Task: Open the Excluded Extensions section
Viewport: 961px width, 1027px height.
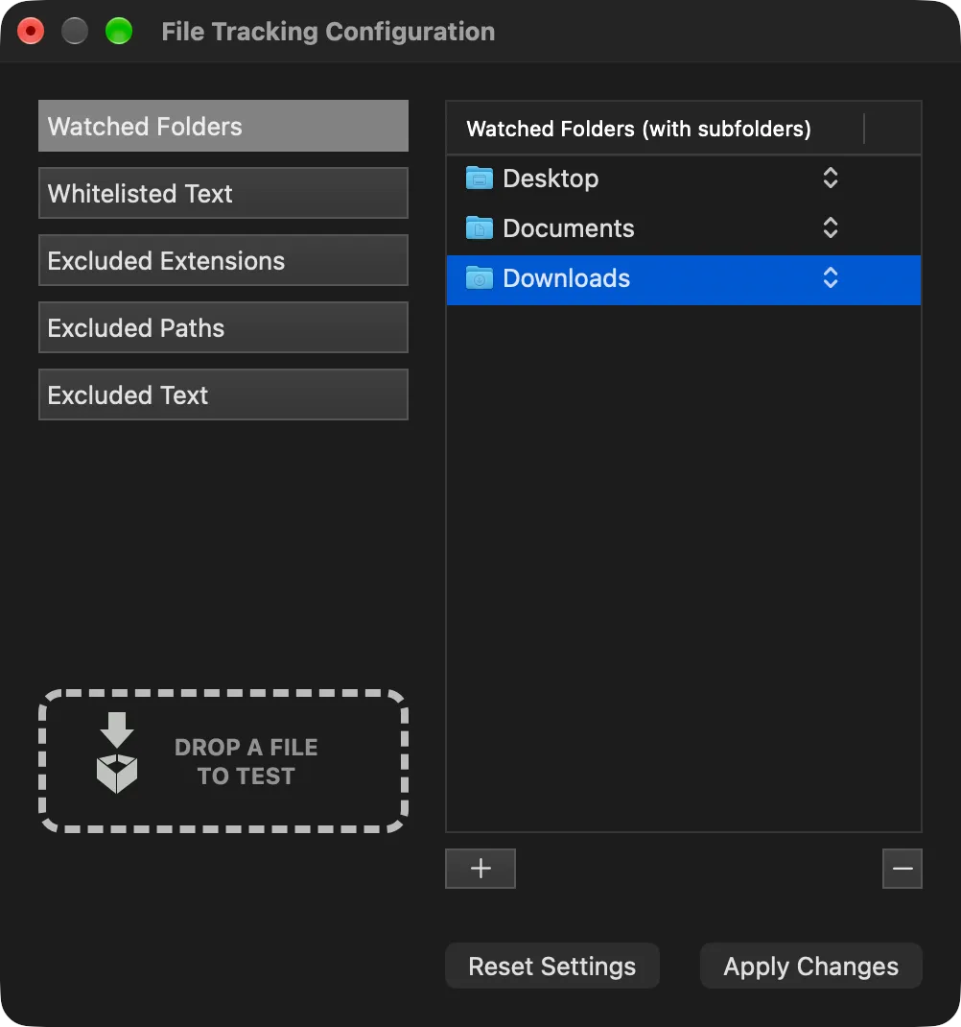Action: click(223, 261)
